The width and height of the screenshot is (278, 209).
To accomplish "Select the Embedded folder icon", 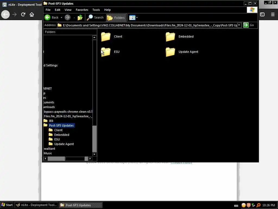I will coord(170,37).
